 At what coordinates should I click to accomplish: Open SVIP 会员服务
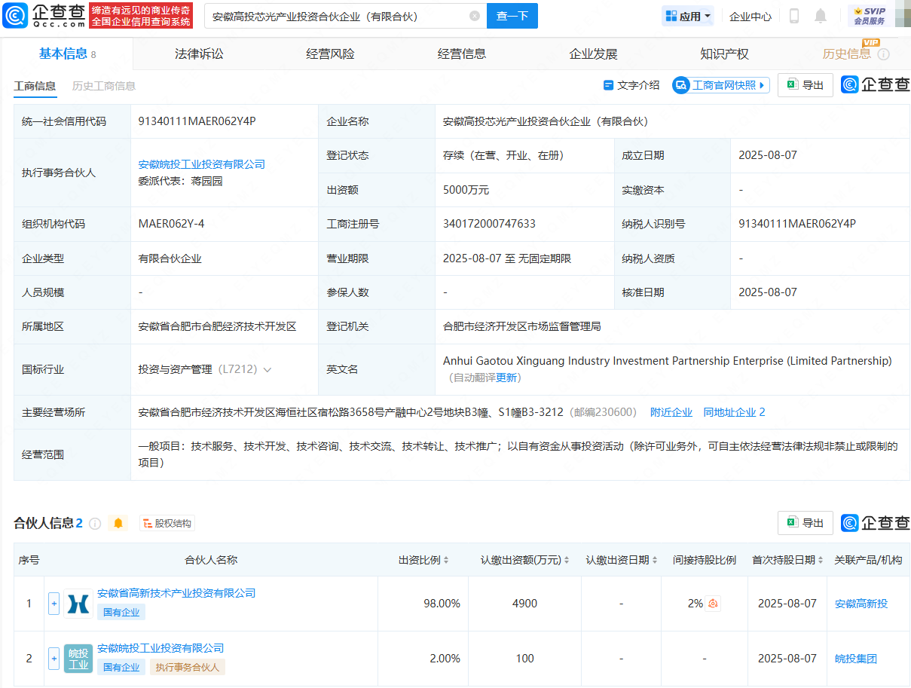click(x=870, y=16)
